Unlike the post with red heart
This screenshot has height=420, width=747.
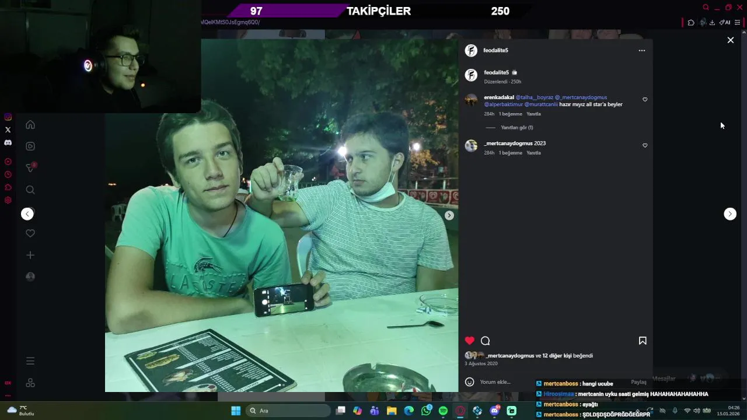pos(470,341)
